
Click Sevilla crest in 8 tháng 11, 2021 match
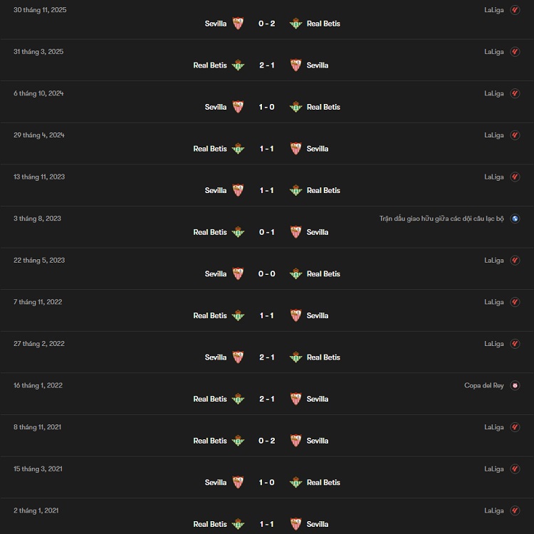295,441
